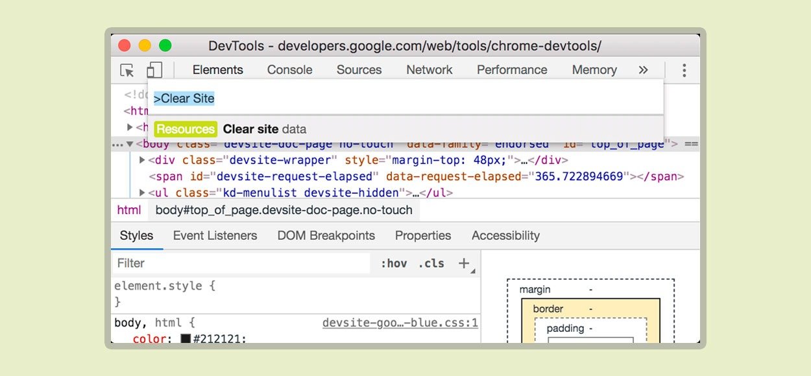Activate the inspect element picker icon
Image resolution: width=811 pixels, height=376 pixels.
[x=127, y=70]
